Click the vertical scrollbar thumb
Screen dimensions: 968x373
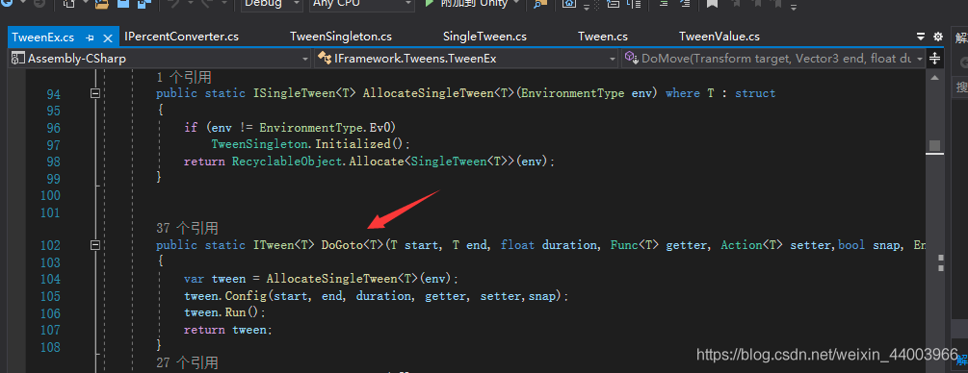pyautogui.click(x=934, y=145)
